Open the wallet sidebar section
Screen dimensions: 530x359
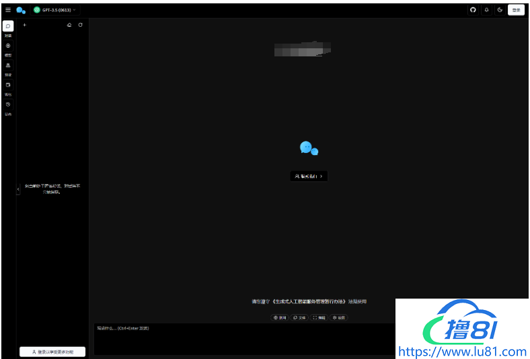click(8, 85)
